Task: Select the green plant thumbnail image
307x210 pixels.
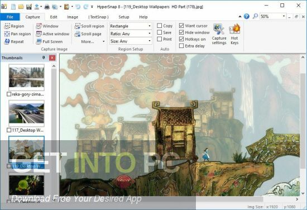Action: (x=26, y=185)
